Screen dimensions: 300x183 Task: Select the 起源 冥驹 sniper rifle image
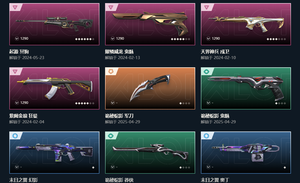[55, 24]
